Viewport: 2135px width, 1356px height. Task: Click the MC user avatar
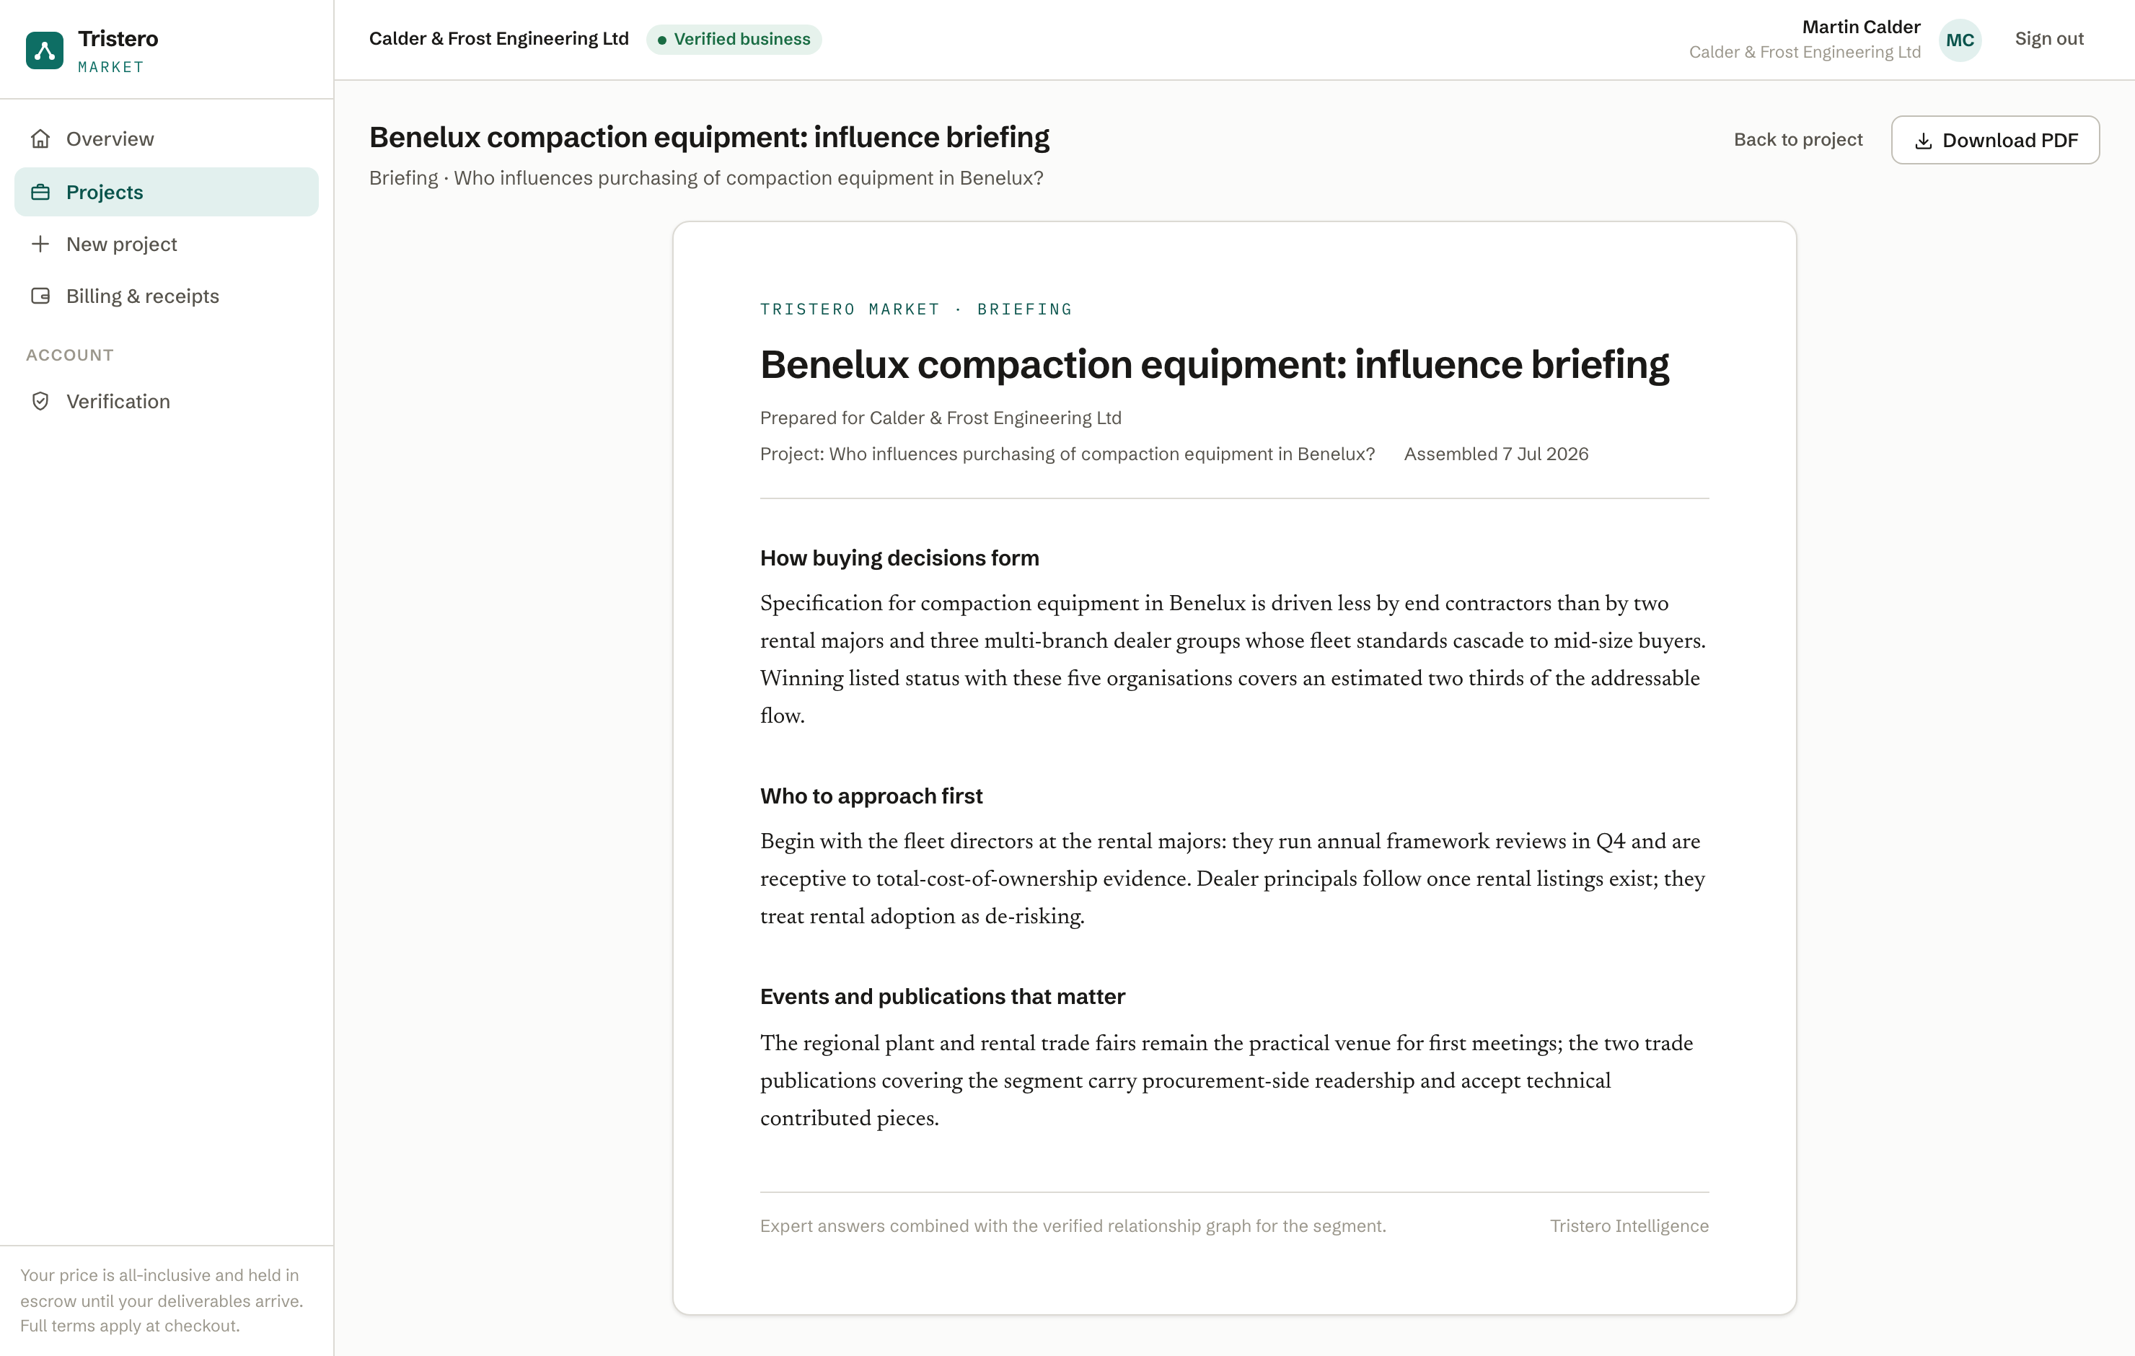(1960, 40)
